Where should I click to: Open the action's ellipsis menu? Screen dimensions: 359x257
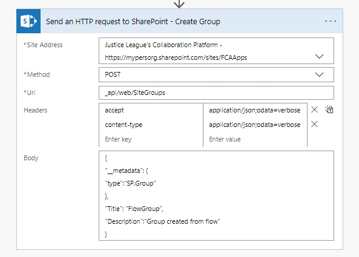click(x=331, y=21)
